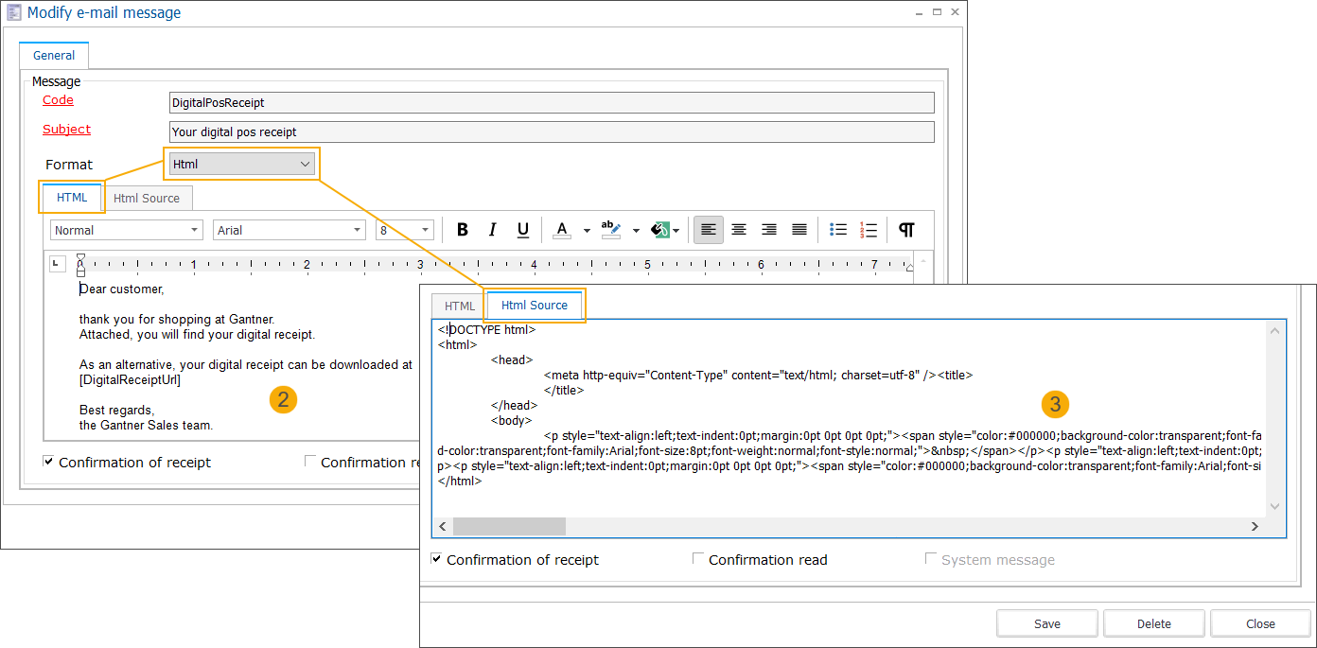Screen dimensions: 1317x648
Task: Enable Confirmation read
Action: tap(698, 558)
